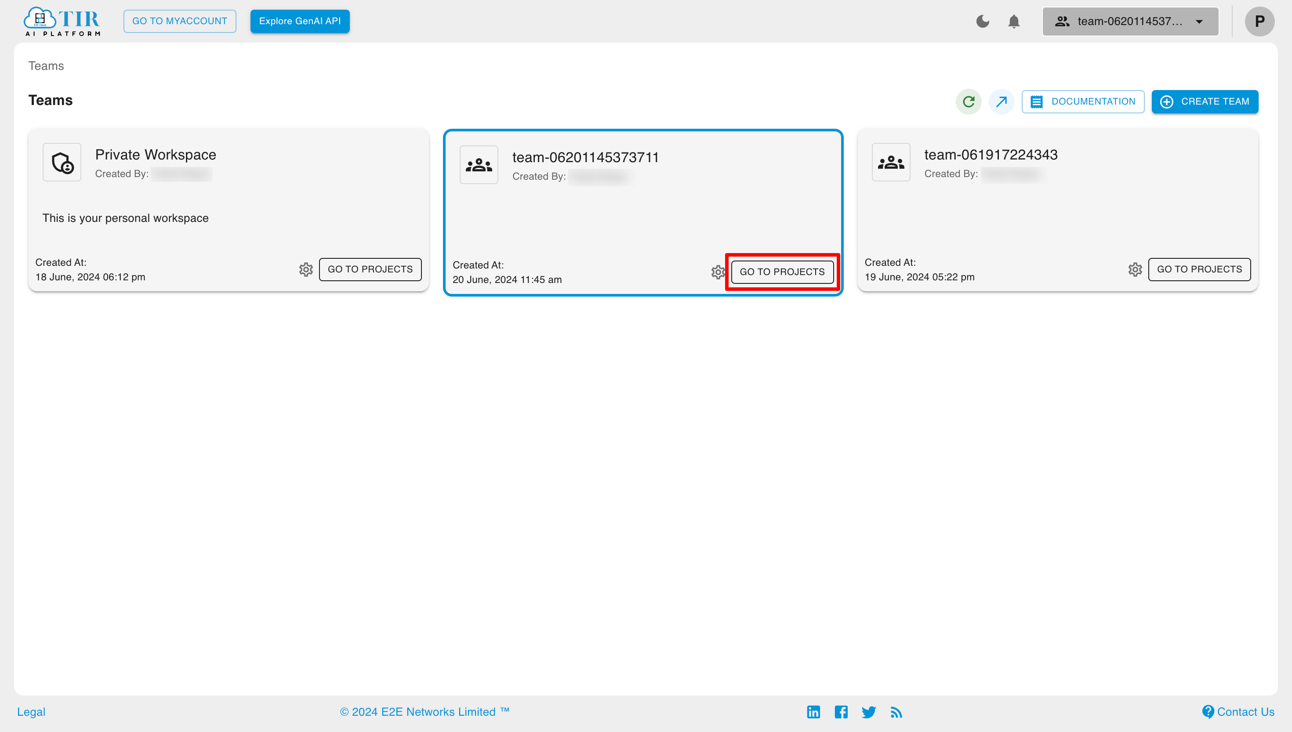1292x732 pixels.
Task: Select the team-061917224343 title
Action: click(991, 154)
